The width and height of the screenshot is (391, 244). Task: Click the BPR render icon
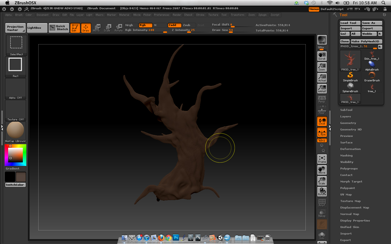pos(322,40)
